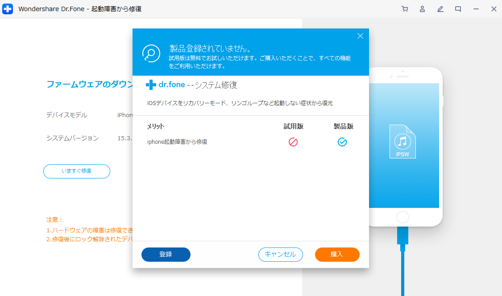Click the 製品版 column header

click(343, 126)
